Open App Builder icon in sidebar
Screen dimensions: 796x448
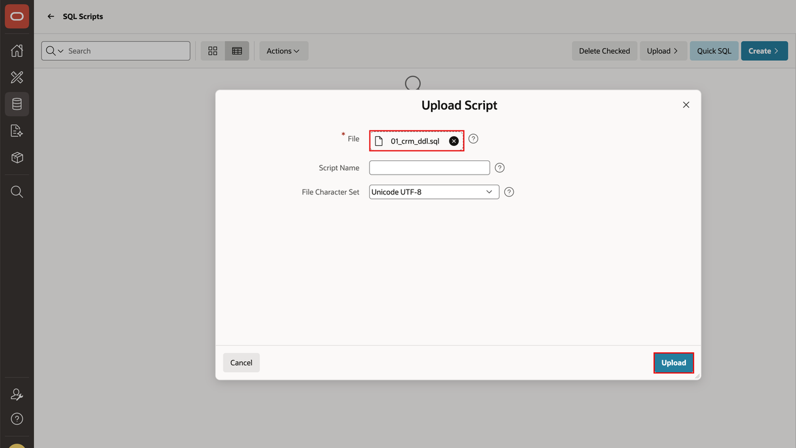click(17, 78)
